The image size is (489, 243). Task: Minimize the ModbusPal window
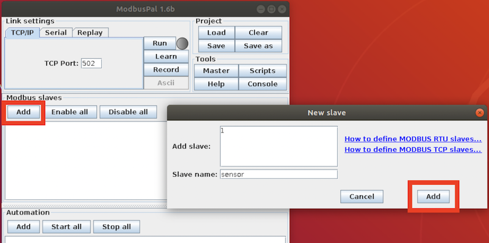[261, 9]
